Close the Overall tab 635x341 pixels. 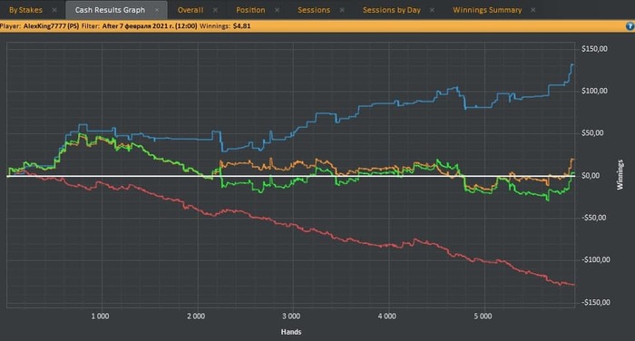[x=216, y=10]
